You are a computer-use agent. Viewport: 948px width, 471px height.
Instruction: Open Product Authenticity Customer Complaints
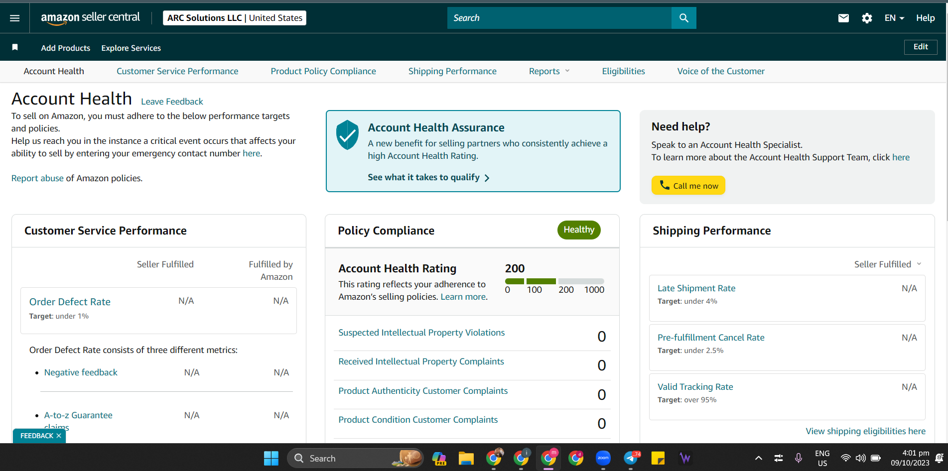tap(423, 391)
